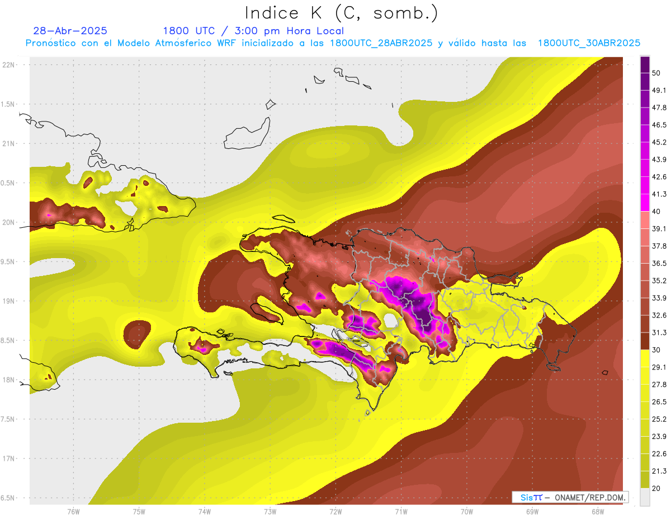Click the '22N' latitude label
The image size is (671, 519).
tap(9, 65)
